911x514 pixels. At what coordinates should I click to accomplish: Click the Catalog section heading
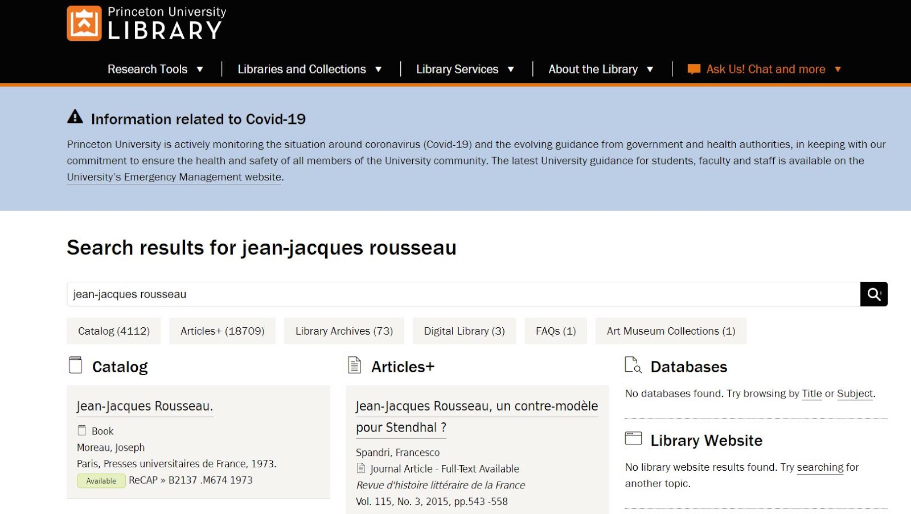(120, 367)
